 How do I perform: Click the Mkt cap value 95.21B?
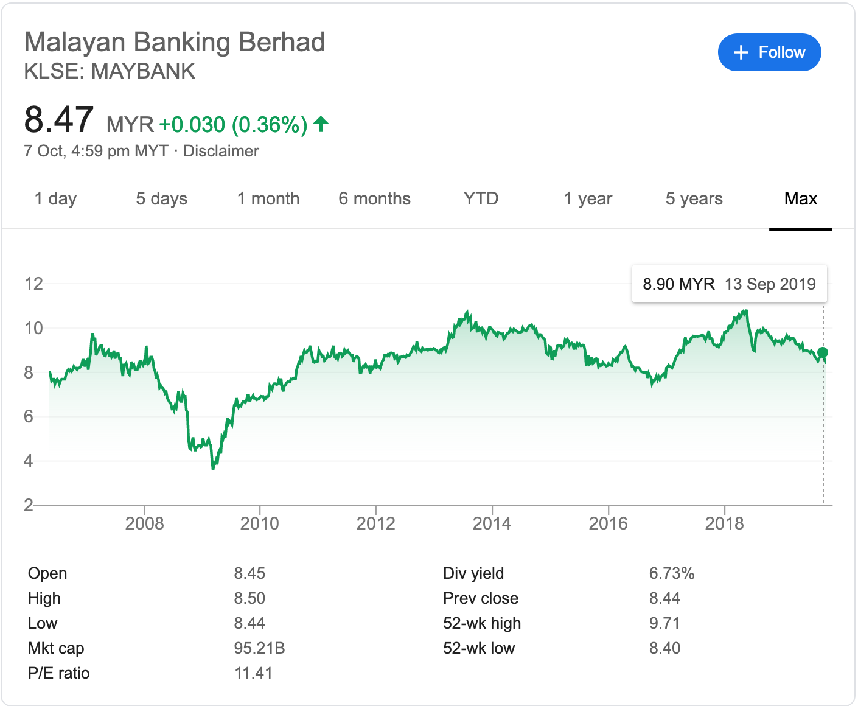[x=259, y=648]
